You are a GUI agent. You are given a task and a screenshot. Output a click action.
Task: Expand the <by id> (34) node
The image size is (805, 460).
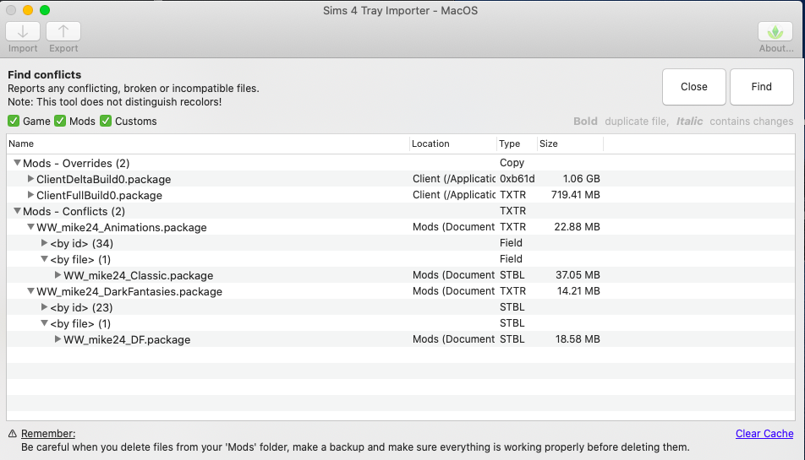click(44, 243)
